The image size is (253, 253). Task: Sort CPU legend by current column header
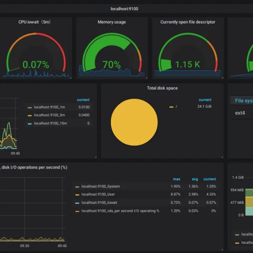click(210, 179)
